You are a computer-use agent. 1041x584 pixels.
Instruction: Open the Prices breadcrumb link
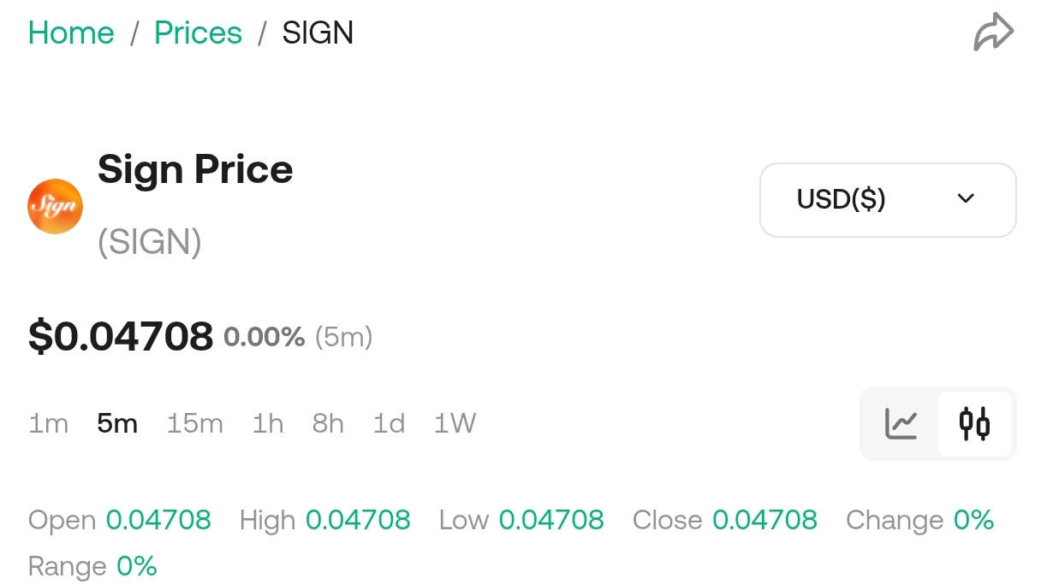pos(198,32)
